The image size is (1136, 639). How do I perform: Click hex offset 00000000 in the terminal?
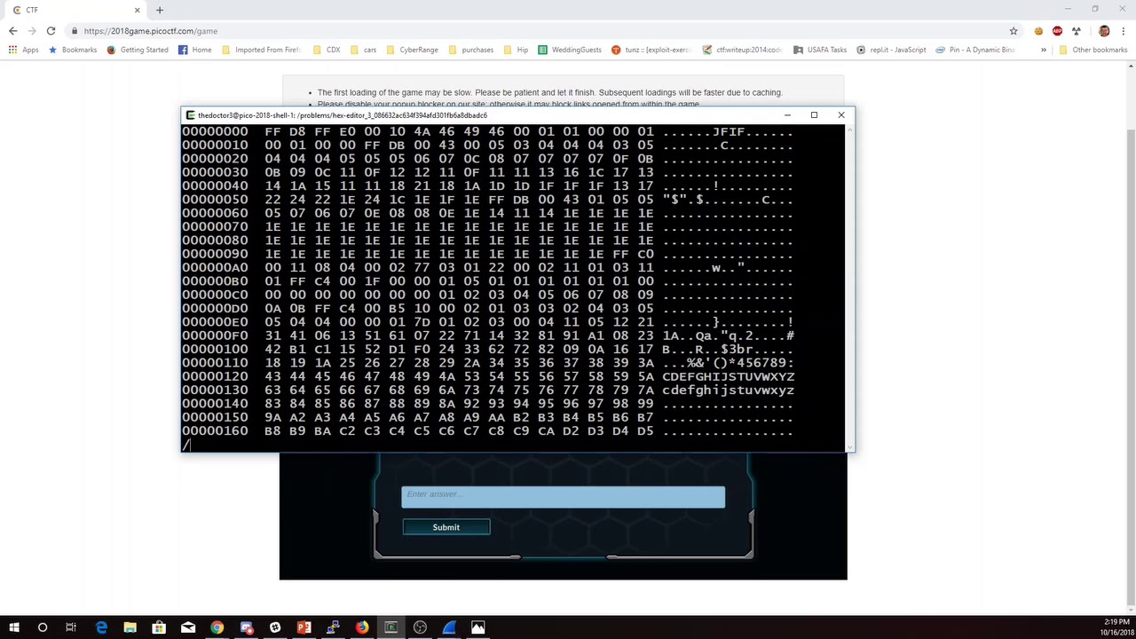pyautogui.click(x=216, y=131)
